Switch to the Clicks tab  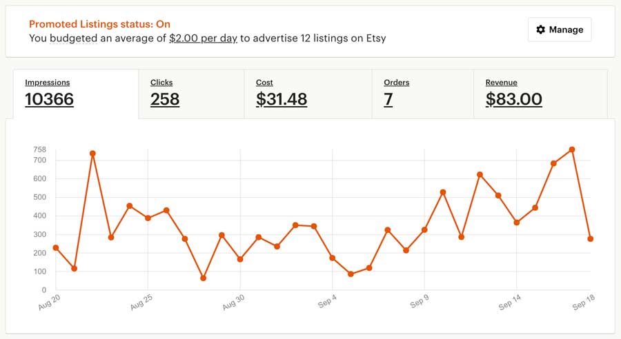(191, 94)
